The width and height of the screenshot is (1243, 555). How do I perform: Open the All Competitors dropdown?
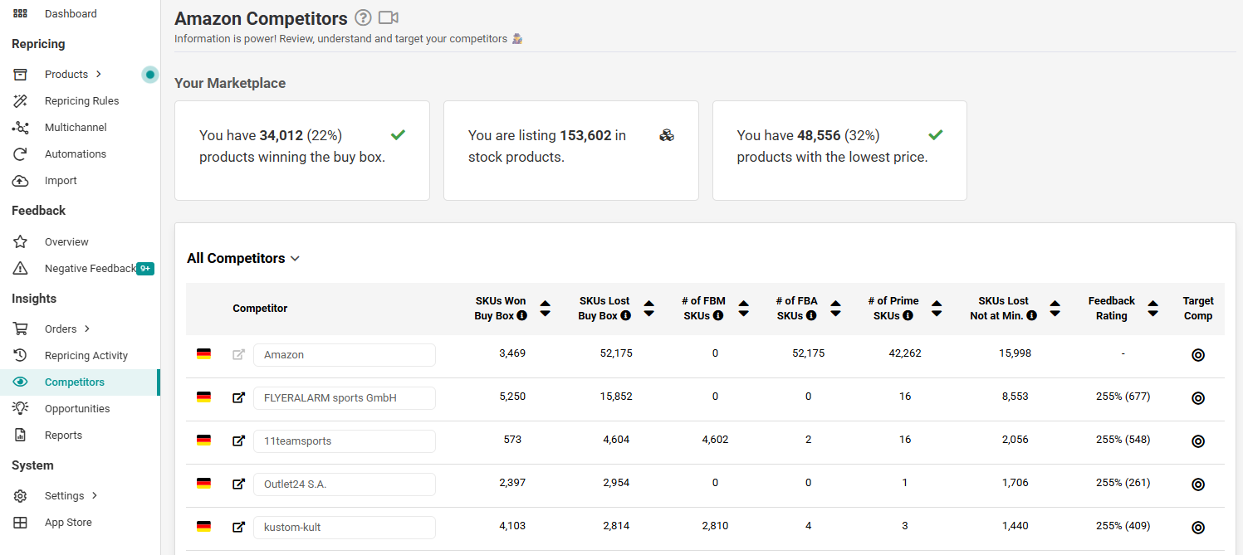[x=243, y=258]
